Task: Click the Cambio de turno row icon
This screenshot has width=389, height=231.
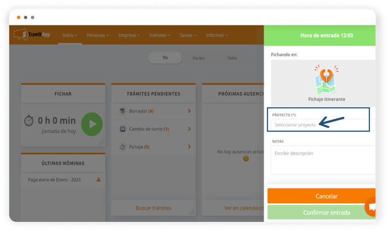Action: (x=123, y=129)
